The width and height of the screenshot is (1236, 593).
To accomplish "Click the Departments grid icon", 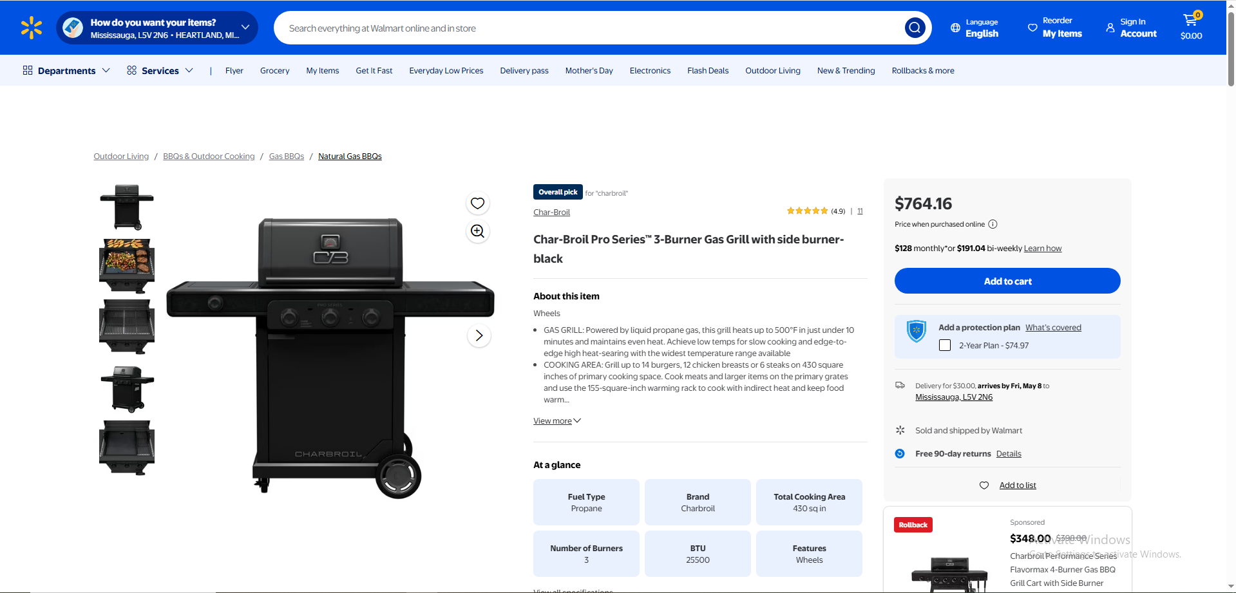I will 28,70.
